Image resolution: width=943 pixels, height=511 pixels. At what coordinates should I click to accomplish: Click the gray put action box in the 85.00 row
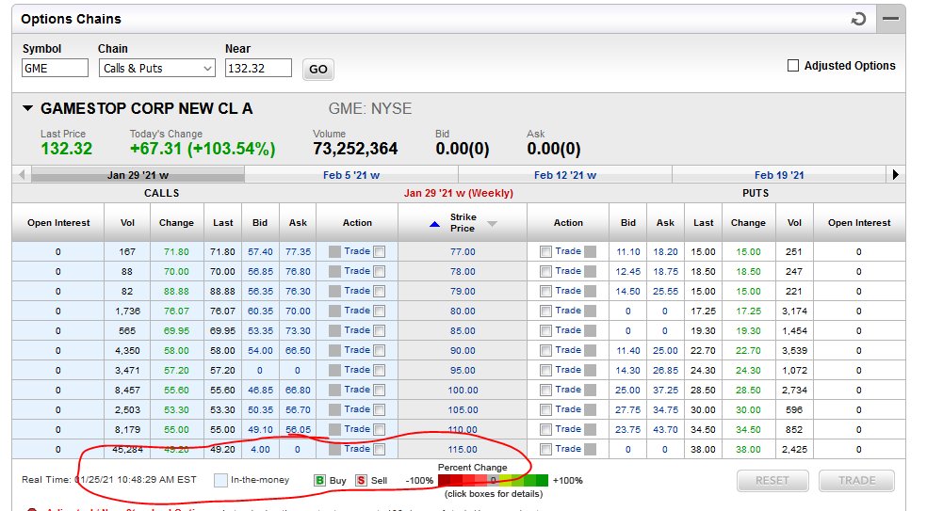point(591,331)
